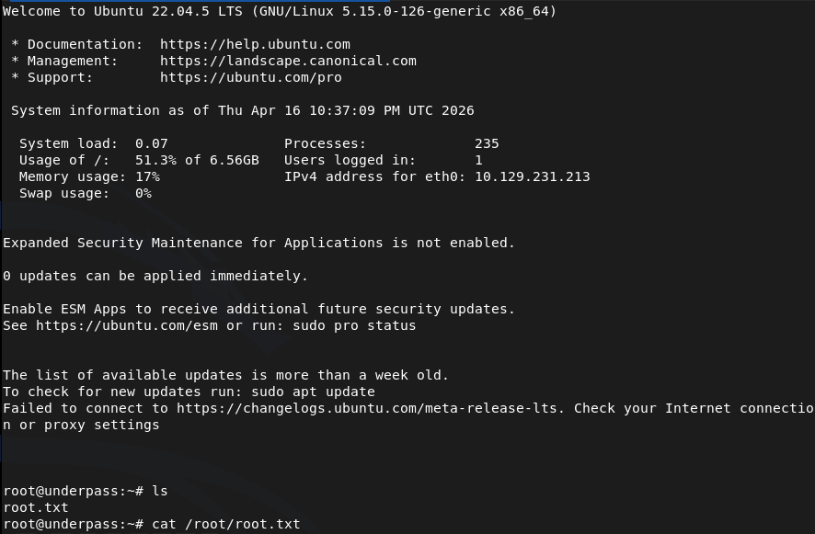
Task: Click the Memory usage 17% value
Action: pyautogui.click(x=147, y=176)
